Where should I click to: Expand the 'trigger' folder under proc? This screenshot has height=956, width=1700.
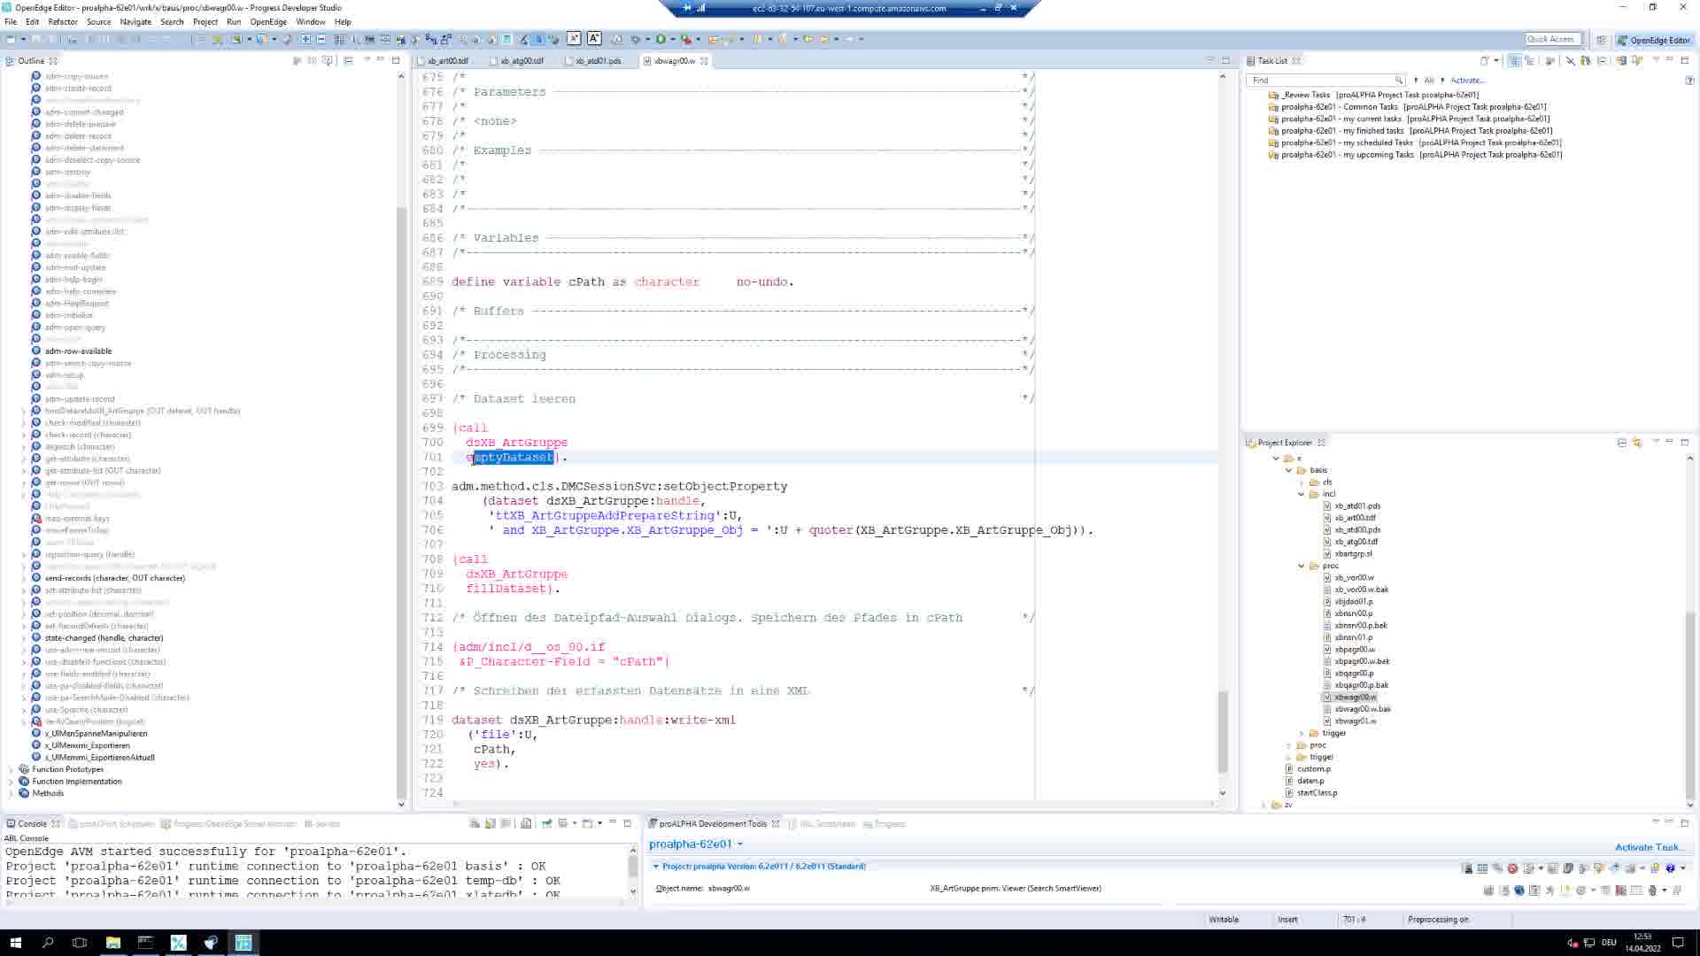(x=1302, y=733)
